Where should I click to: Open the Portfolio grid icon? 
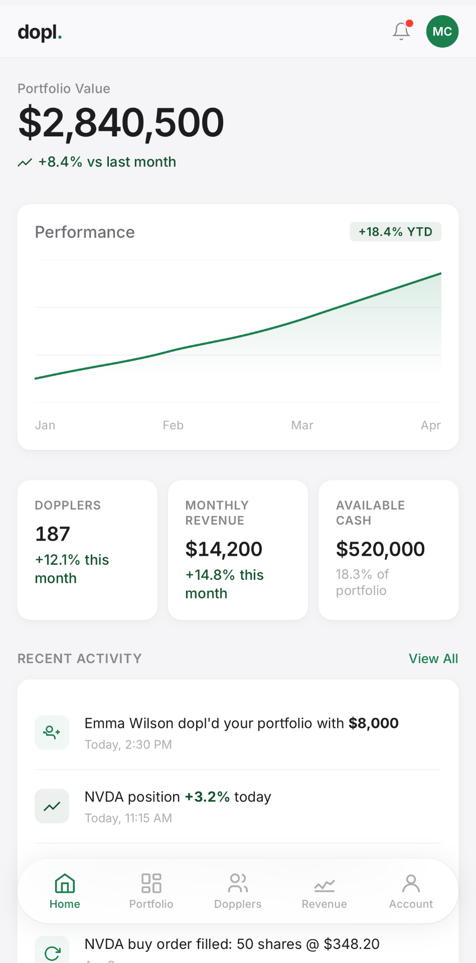151,883
